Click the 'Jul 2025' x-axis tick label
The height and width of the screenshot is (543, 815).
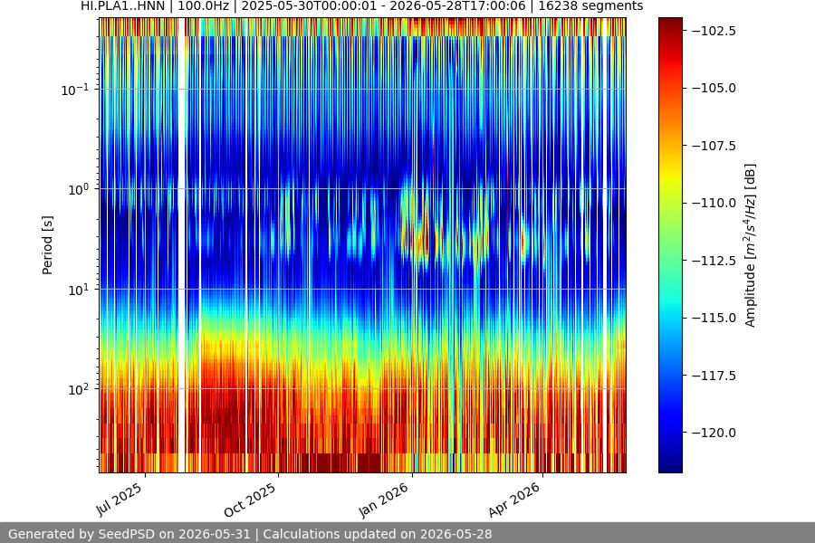coord(119,499)
